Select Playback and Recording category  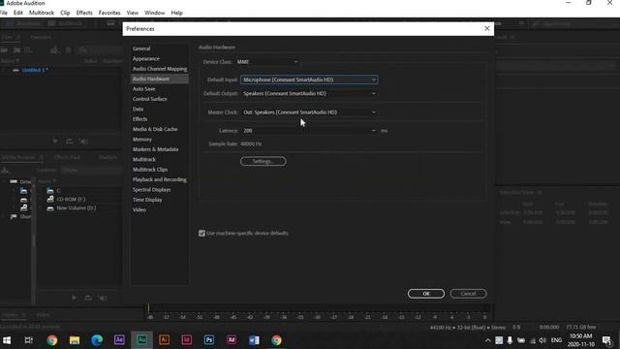click(x=159, y=179)
